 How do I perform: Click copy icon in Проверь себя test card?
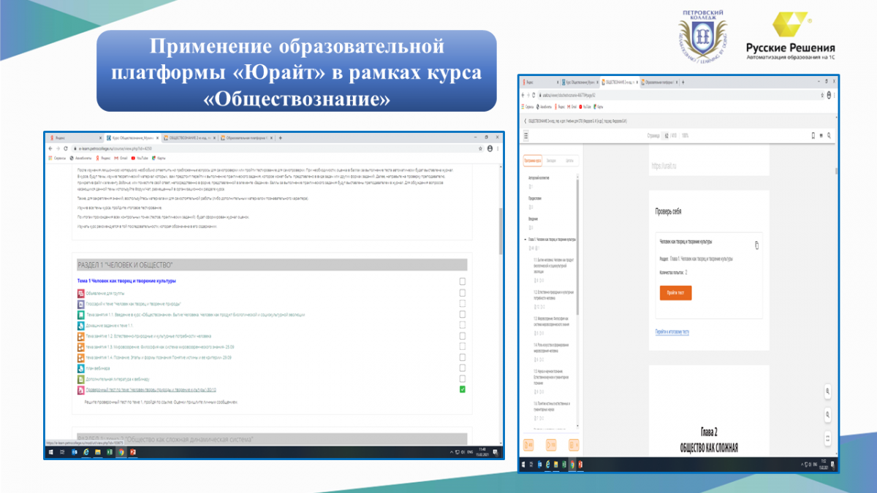[757, 245]
